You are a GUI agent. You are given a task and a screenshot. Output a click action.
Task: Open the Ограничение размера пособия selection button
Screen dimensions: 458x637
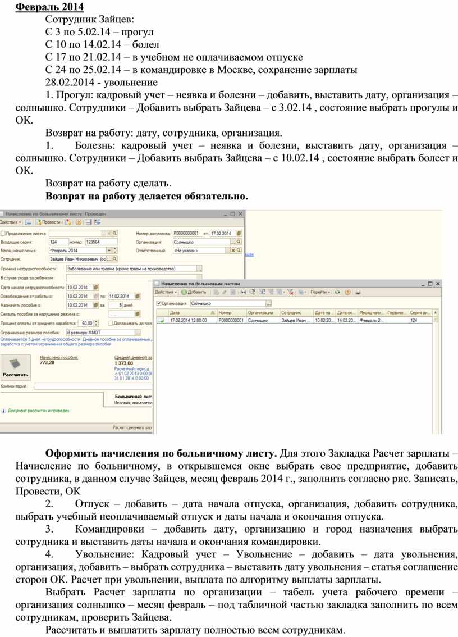(x=138, y=333)
